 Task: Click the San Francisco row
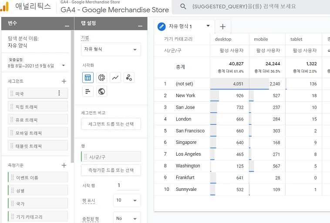click(x=242, y=131)
